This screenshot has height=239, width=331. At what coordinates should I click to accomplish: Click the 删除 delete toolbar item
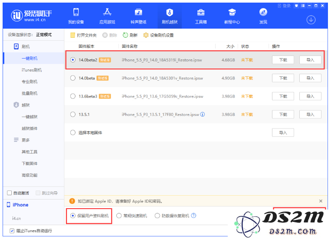(x=110, y=35)
